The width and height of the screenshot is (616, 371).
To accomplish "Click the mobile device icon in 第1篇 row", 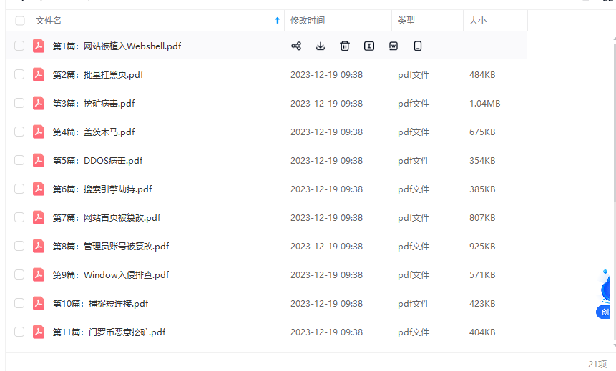I will pos(418,46).
